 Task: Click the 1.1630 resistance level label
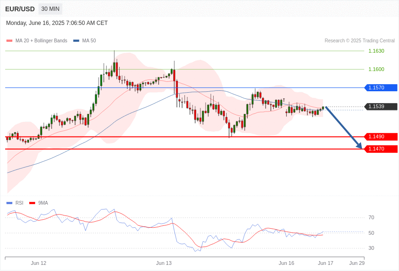376,51
